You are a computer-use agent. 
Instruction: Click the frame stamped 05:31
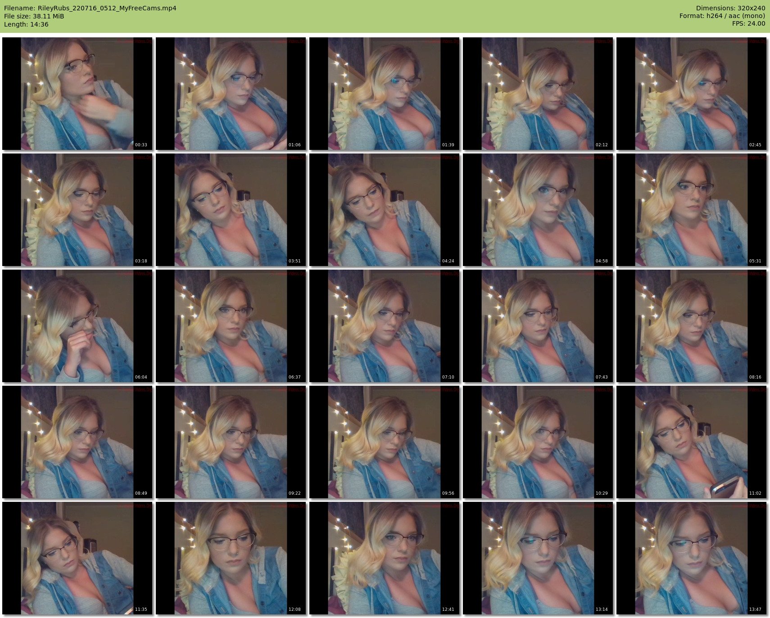[x=692, y=210]
